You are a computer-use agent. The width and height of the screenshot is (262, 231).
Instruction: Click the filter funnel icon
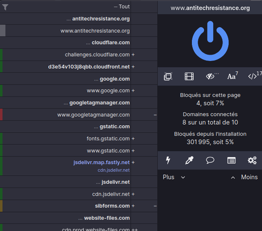click(x=5, y=7)
